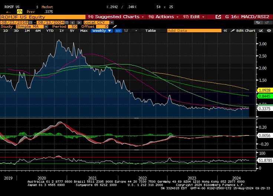The width and height of the screenshot is (273, 196).
Task: Redo the chart change
Action: [267, 23]
